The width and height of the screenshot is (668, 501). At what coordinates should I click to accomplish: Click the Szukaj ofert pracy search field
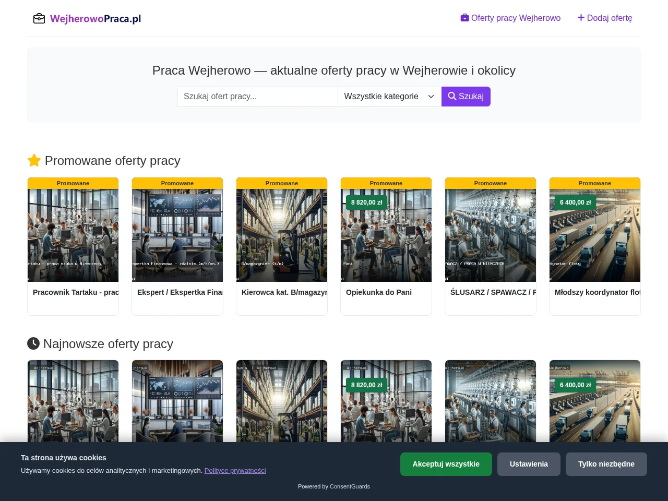coord(257,97)
